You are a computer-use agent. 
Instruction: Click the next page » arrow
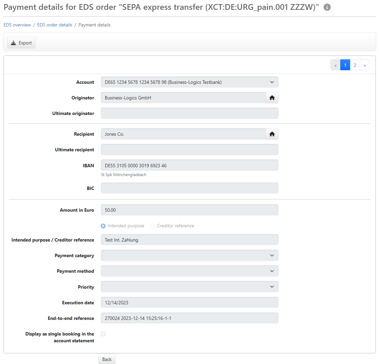click(x=364, y=65)
